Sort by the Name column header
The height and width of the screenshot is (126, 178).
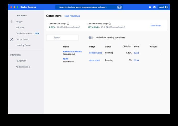pyautogui.click(x=66, y=47)
